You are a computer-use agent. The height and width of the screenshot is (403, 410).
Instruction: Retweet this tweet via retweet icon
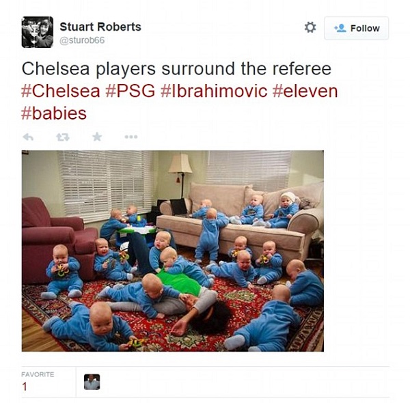[x=63, y=137]
